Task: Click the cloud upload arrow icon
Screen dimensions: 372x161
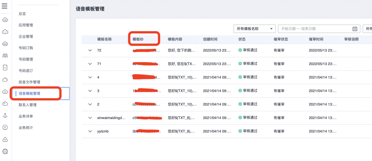Action: click(5, 92)
